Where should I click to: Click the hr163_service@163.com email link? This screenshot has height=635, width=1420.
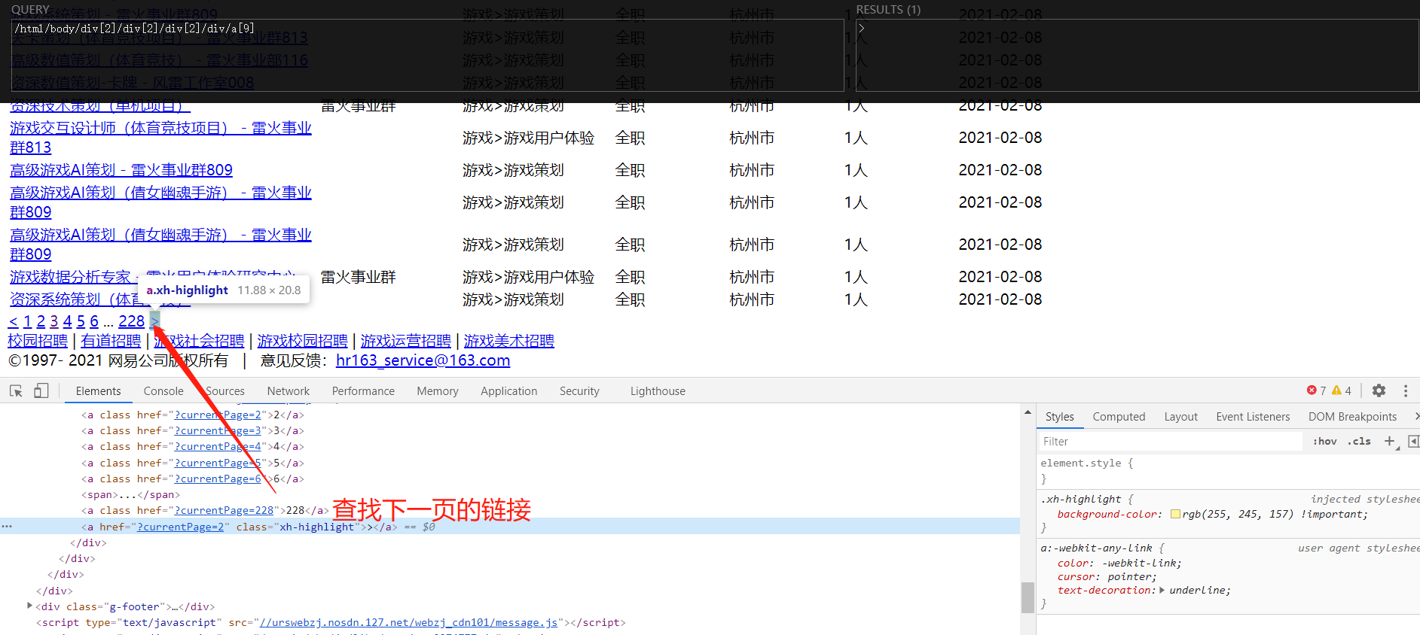pyautogui.click(x=423, y=360)
